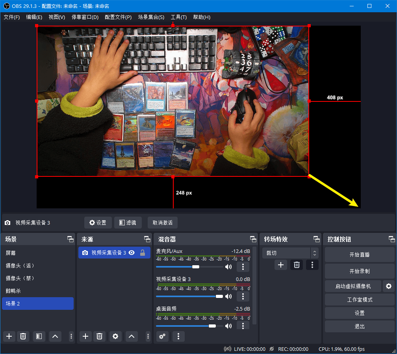The width and height of the screenshot is (397, 354).
Task: Select the 摄像头（禁） scene
Action: coord(38,278)
